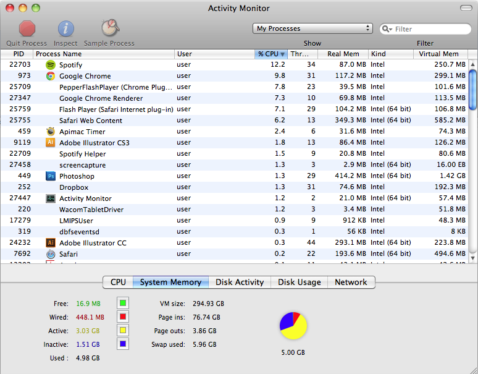The image size is (478, 374).
Task: Click the 16.00 EB Virtual Mem value
Action: coord(451,164)
